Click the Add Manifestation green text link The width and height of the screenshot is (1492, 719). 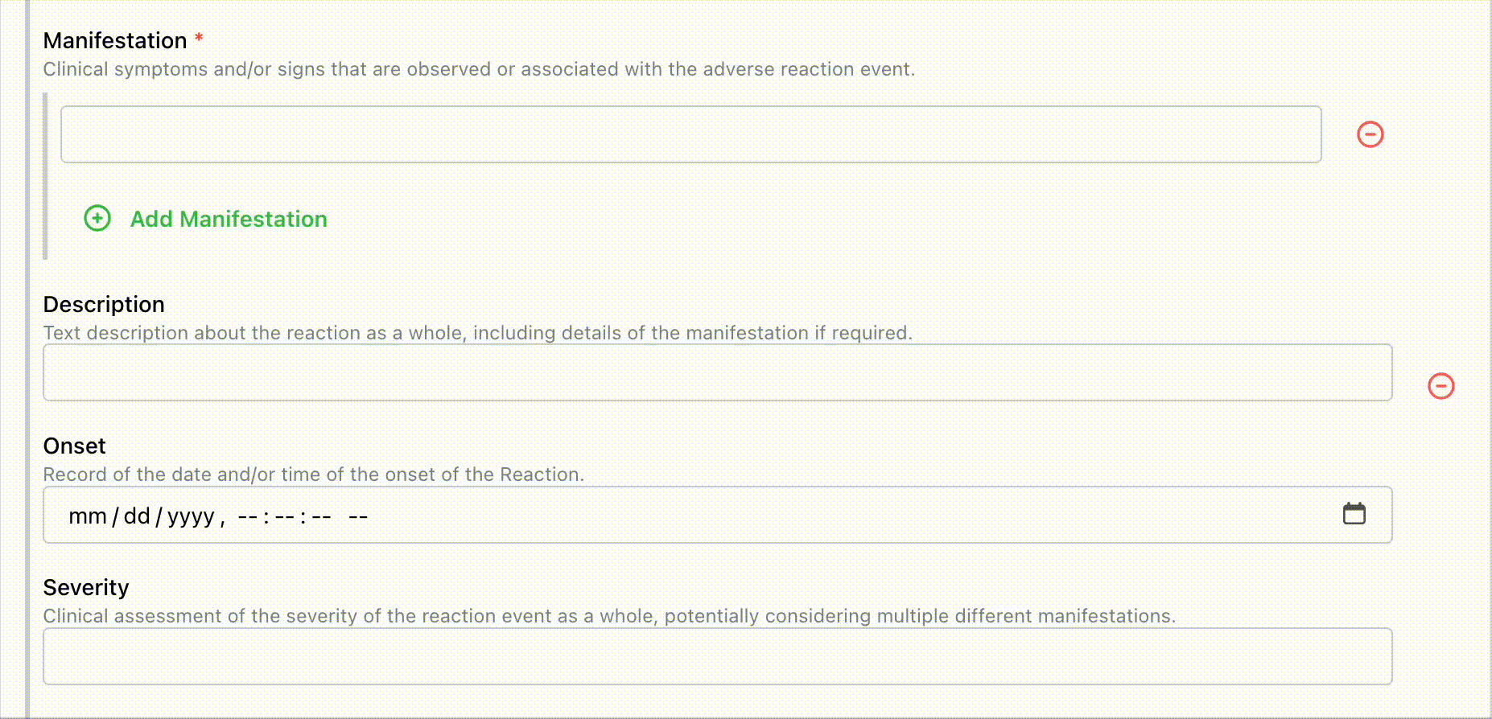click(228, 219)
